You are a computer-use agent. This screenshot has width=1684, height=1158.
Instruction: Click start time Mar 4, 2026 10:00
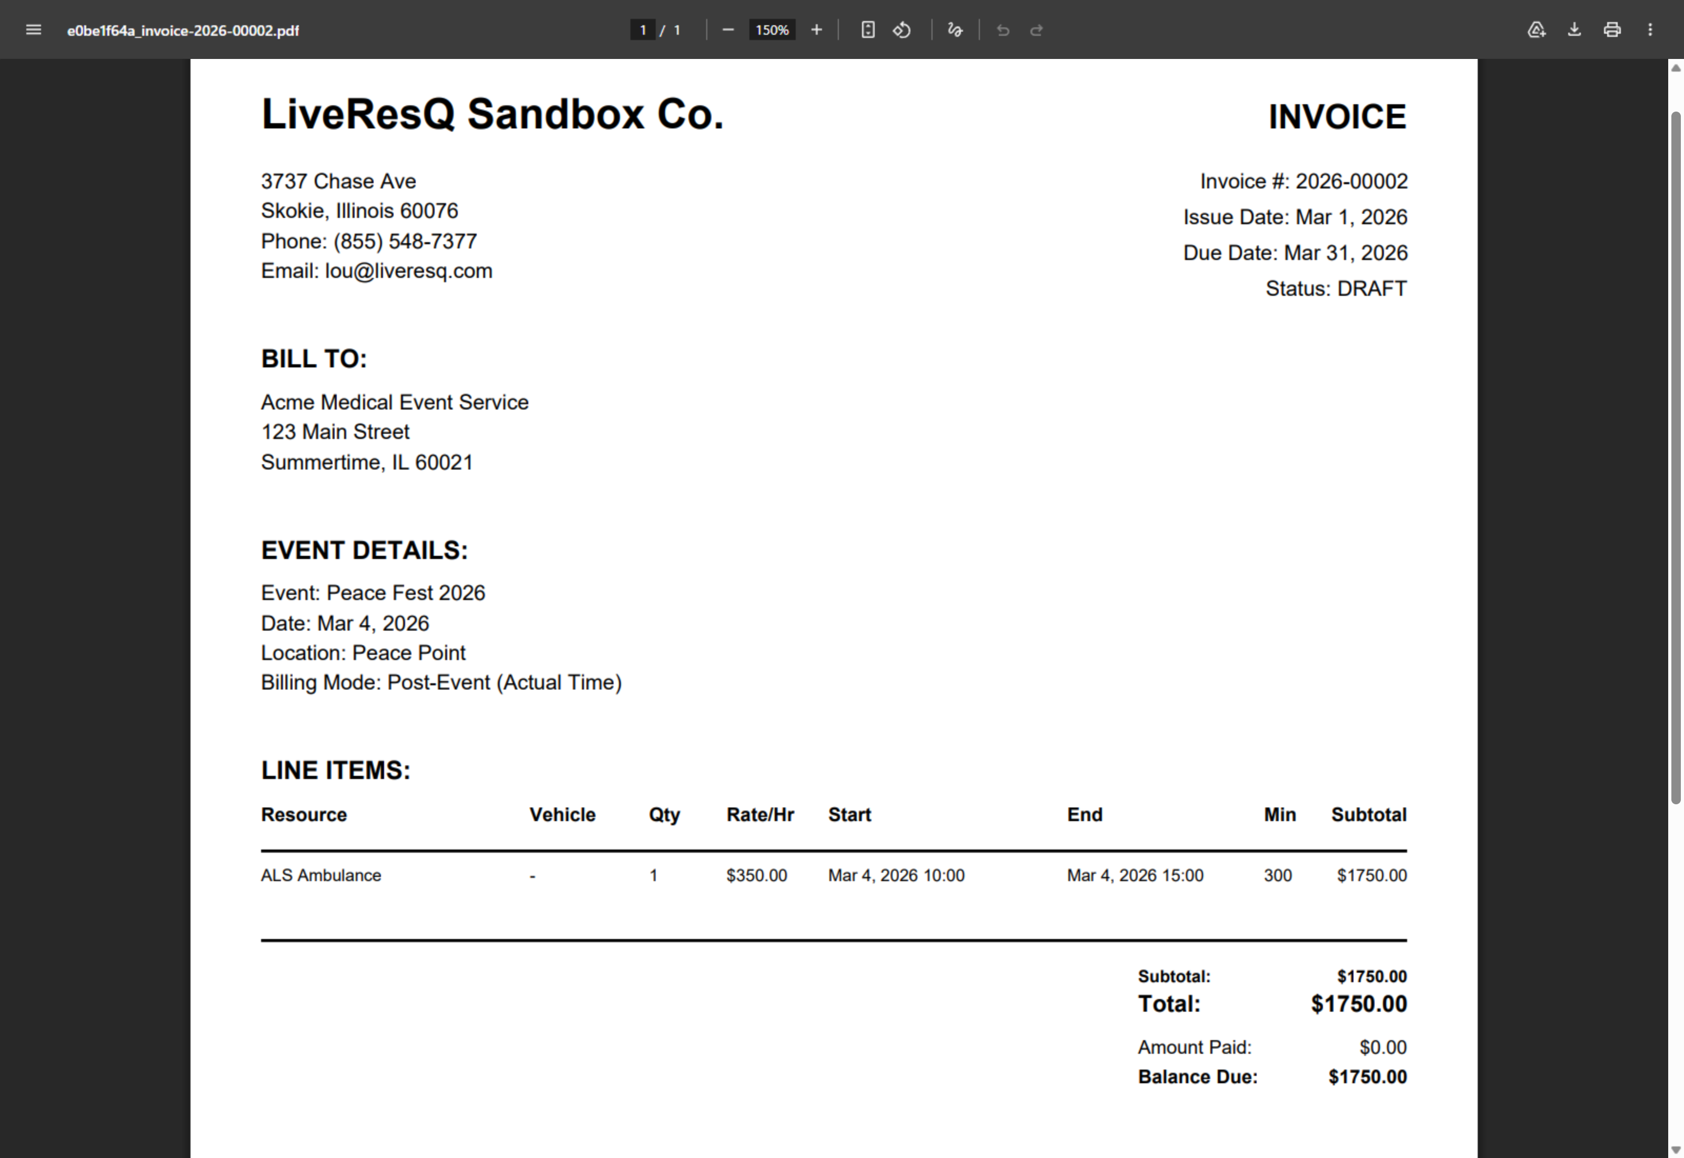coord(896,876)
